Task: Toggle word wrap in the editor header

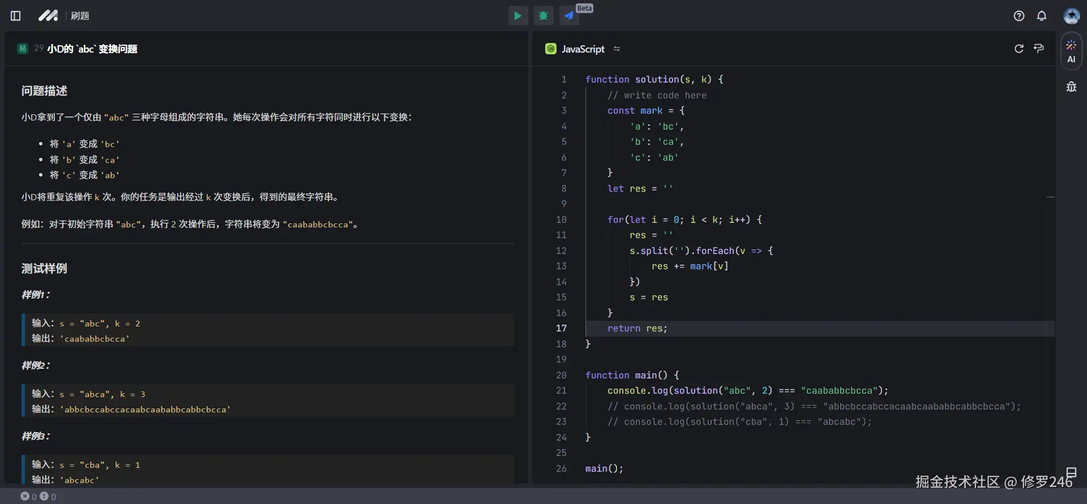Action: tap(1039, 49)
